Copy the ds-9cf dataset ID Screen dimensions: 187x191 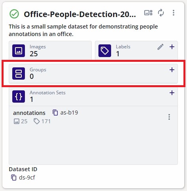coord(14,178)
